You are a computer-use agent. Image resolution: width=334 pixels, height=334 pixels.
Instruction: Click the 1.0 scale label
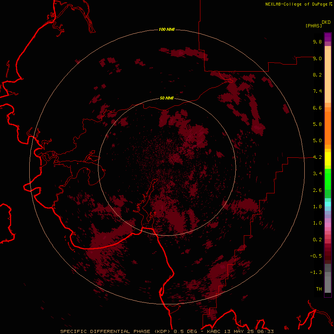point(317,223)
